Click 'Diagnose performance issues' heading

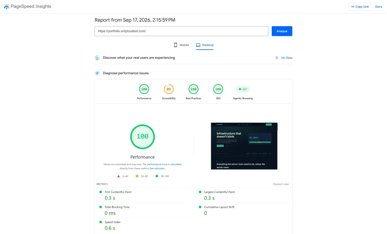point(125,73)
